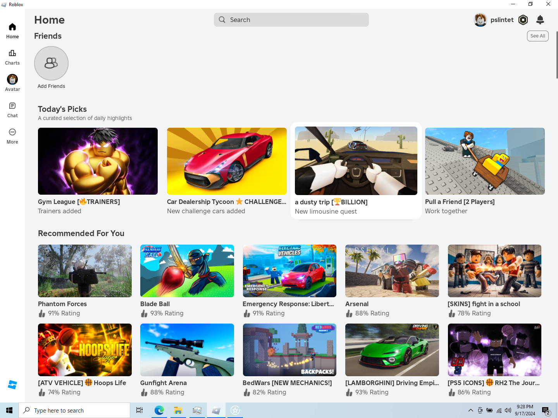Click the Roblox Studio icon in sidebar

pyautogui.click(x=12, y=385)
